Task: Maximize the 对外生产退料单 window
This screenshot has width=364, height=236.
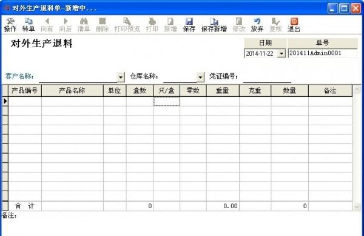Action: pyautogui.click(x=344, y=8)
